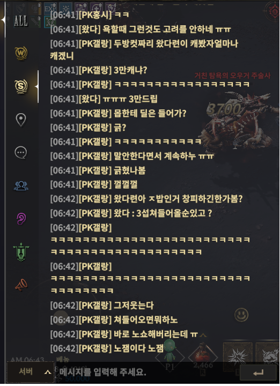Viewport: 280px width, 386px height.
Task: Click the small up chevron above potion
Action: (x=203, y=335)
